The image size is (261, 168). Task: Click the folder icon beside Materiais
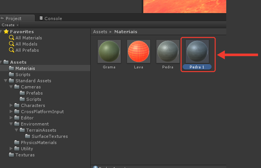click(11, 68)
